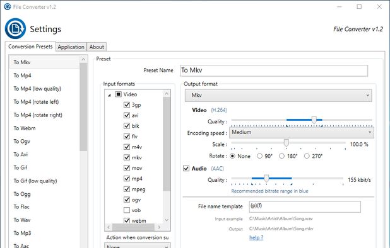
Task: Open the About tab
Action: coord(97,47)
